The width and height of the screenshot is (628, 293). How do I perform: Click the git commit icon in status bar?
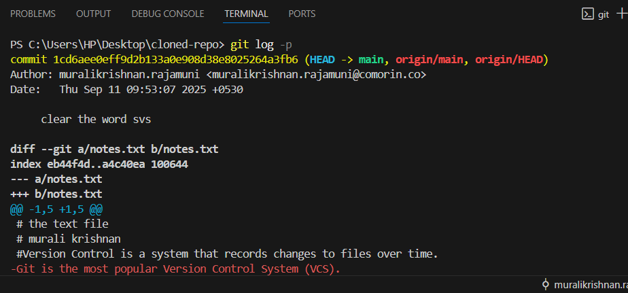[545, 285]
